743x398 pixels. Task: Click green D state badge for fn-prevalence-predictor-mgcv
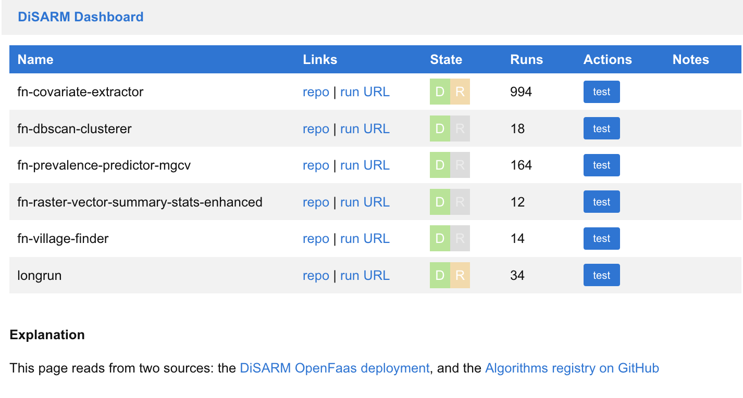(440, 165)
